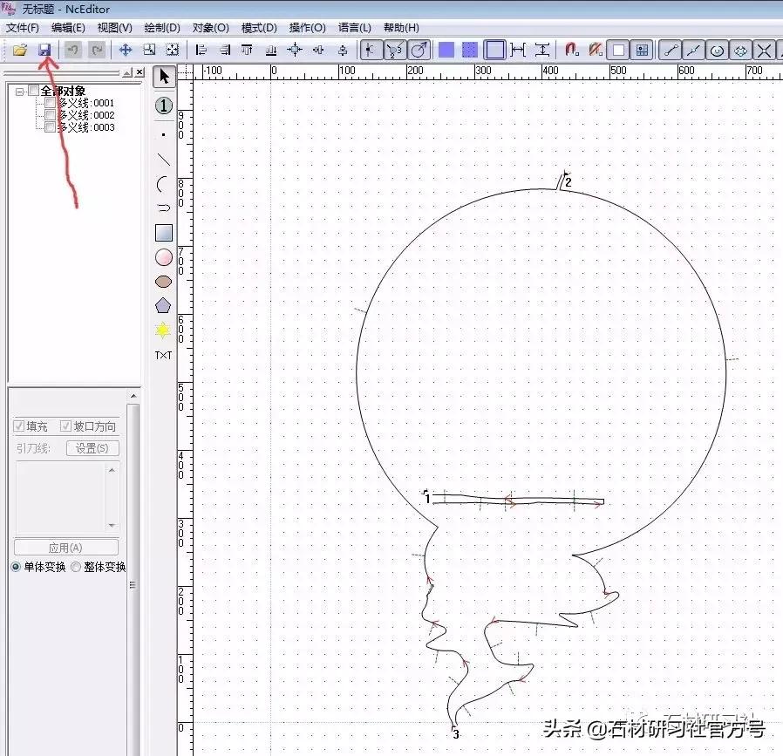This screenshot has width=783, height=756.
Task: Click the Save file toolbar icon
Action: (x=44, y=51)
